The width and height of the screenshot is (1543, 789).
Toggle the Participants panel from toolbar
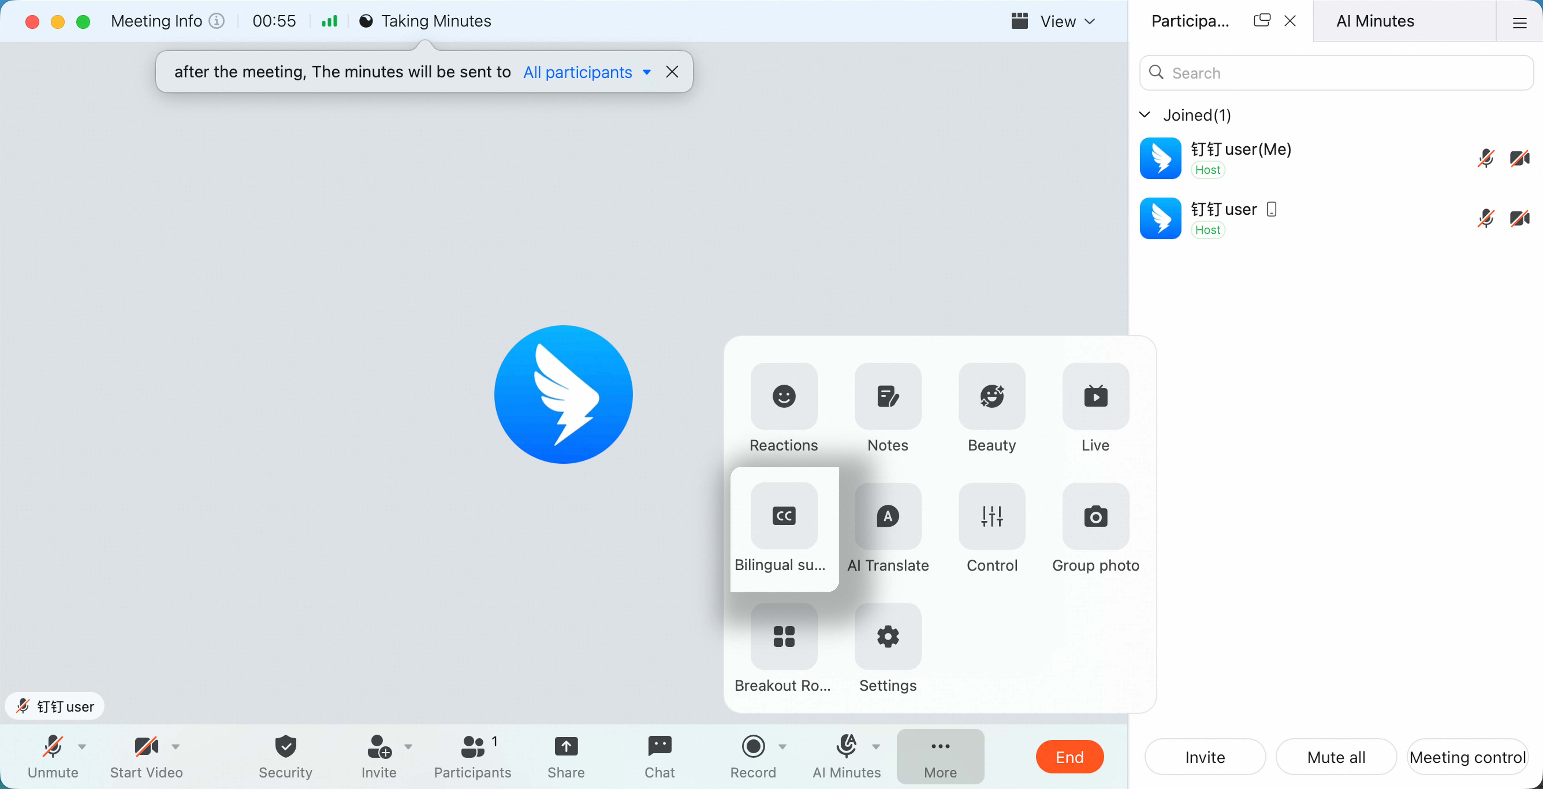coord(473,757)
